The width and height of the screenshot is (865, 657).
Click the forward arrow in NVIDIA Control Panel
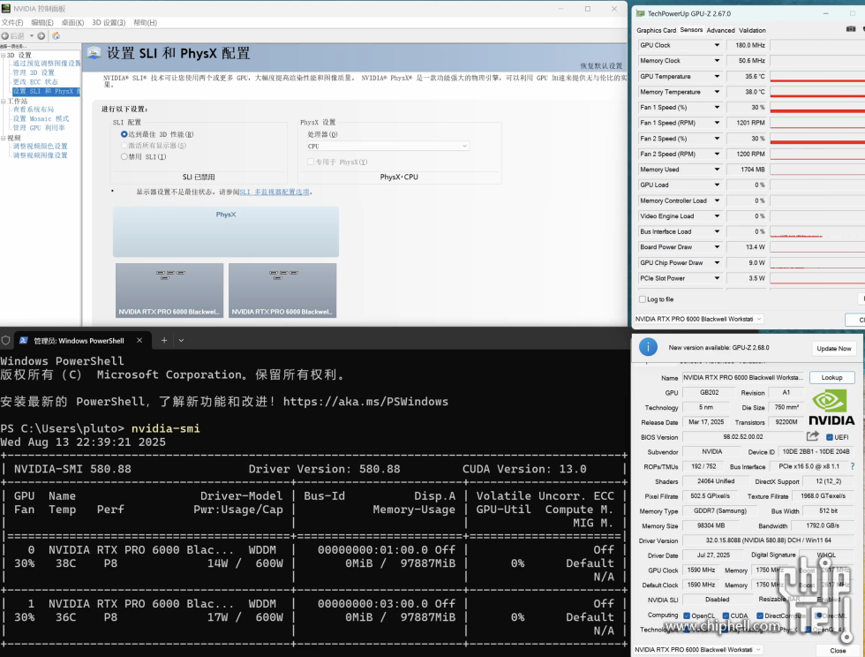click(x=41, y=36)
